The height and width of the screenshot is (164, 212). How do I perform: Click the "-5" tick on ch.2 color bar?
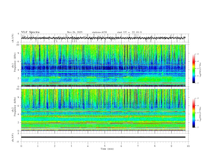tap(197, 113)
